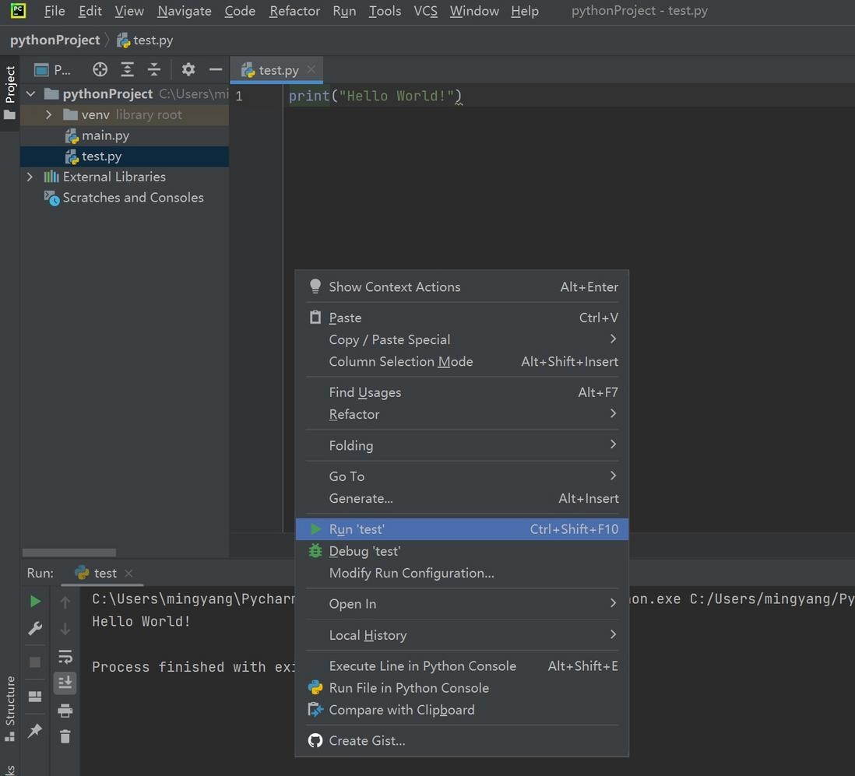Screen dimensions: 855x776
Task: Rerun the 'test' script with the green arrow
Action: tap(34, 601)
